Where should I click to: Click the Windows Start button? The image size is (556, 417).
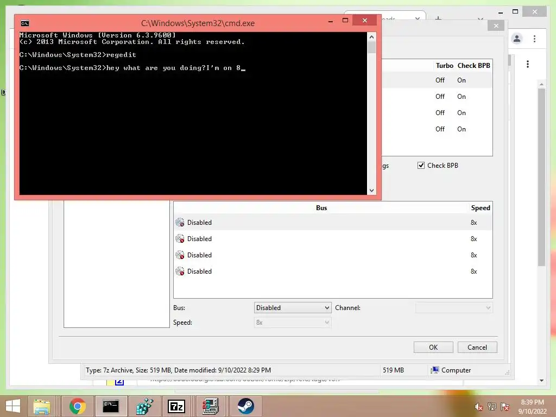[13, 406]
